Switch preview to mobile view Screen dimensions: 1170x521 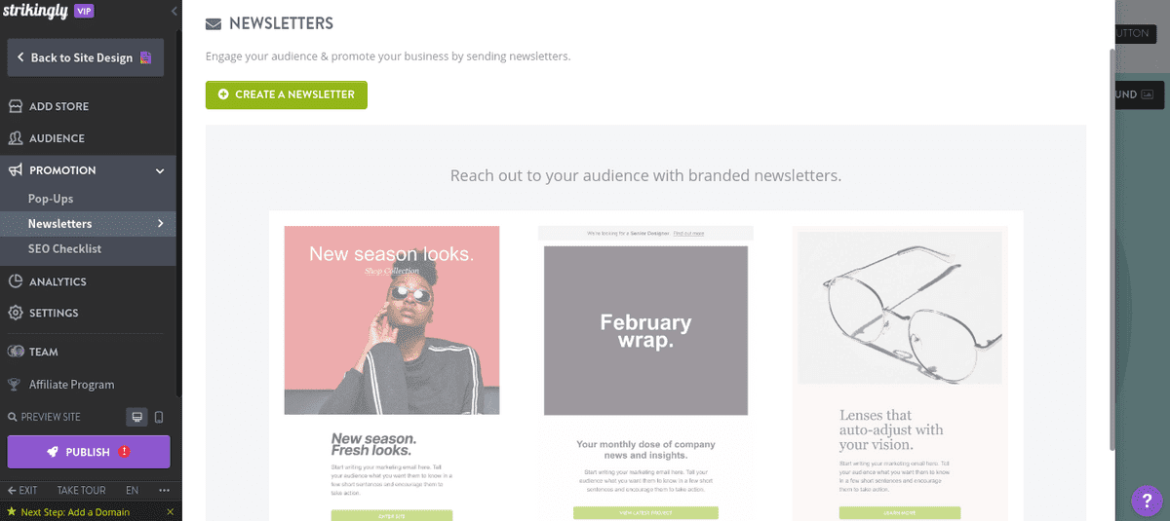159,417
